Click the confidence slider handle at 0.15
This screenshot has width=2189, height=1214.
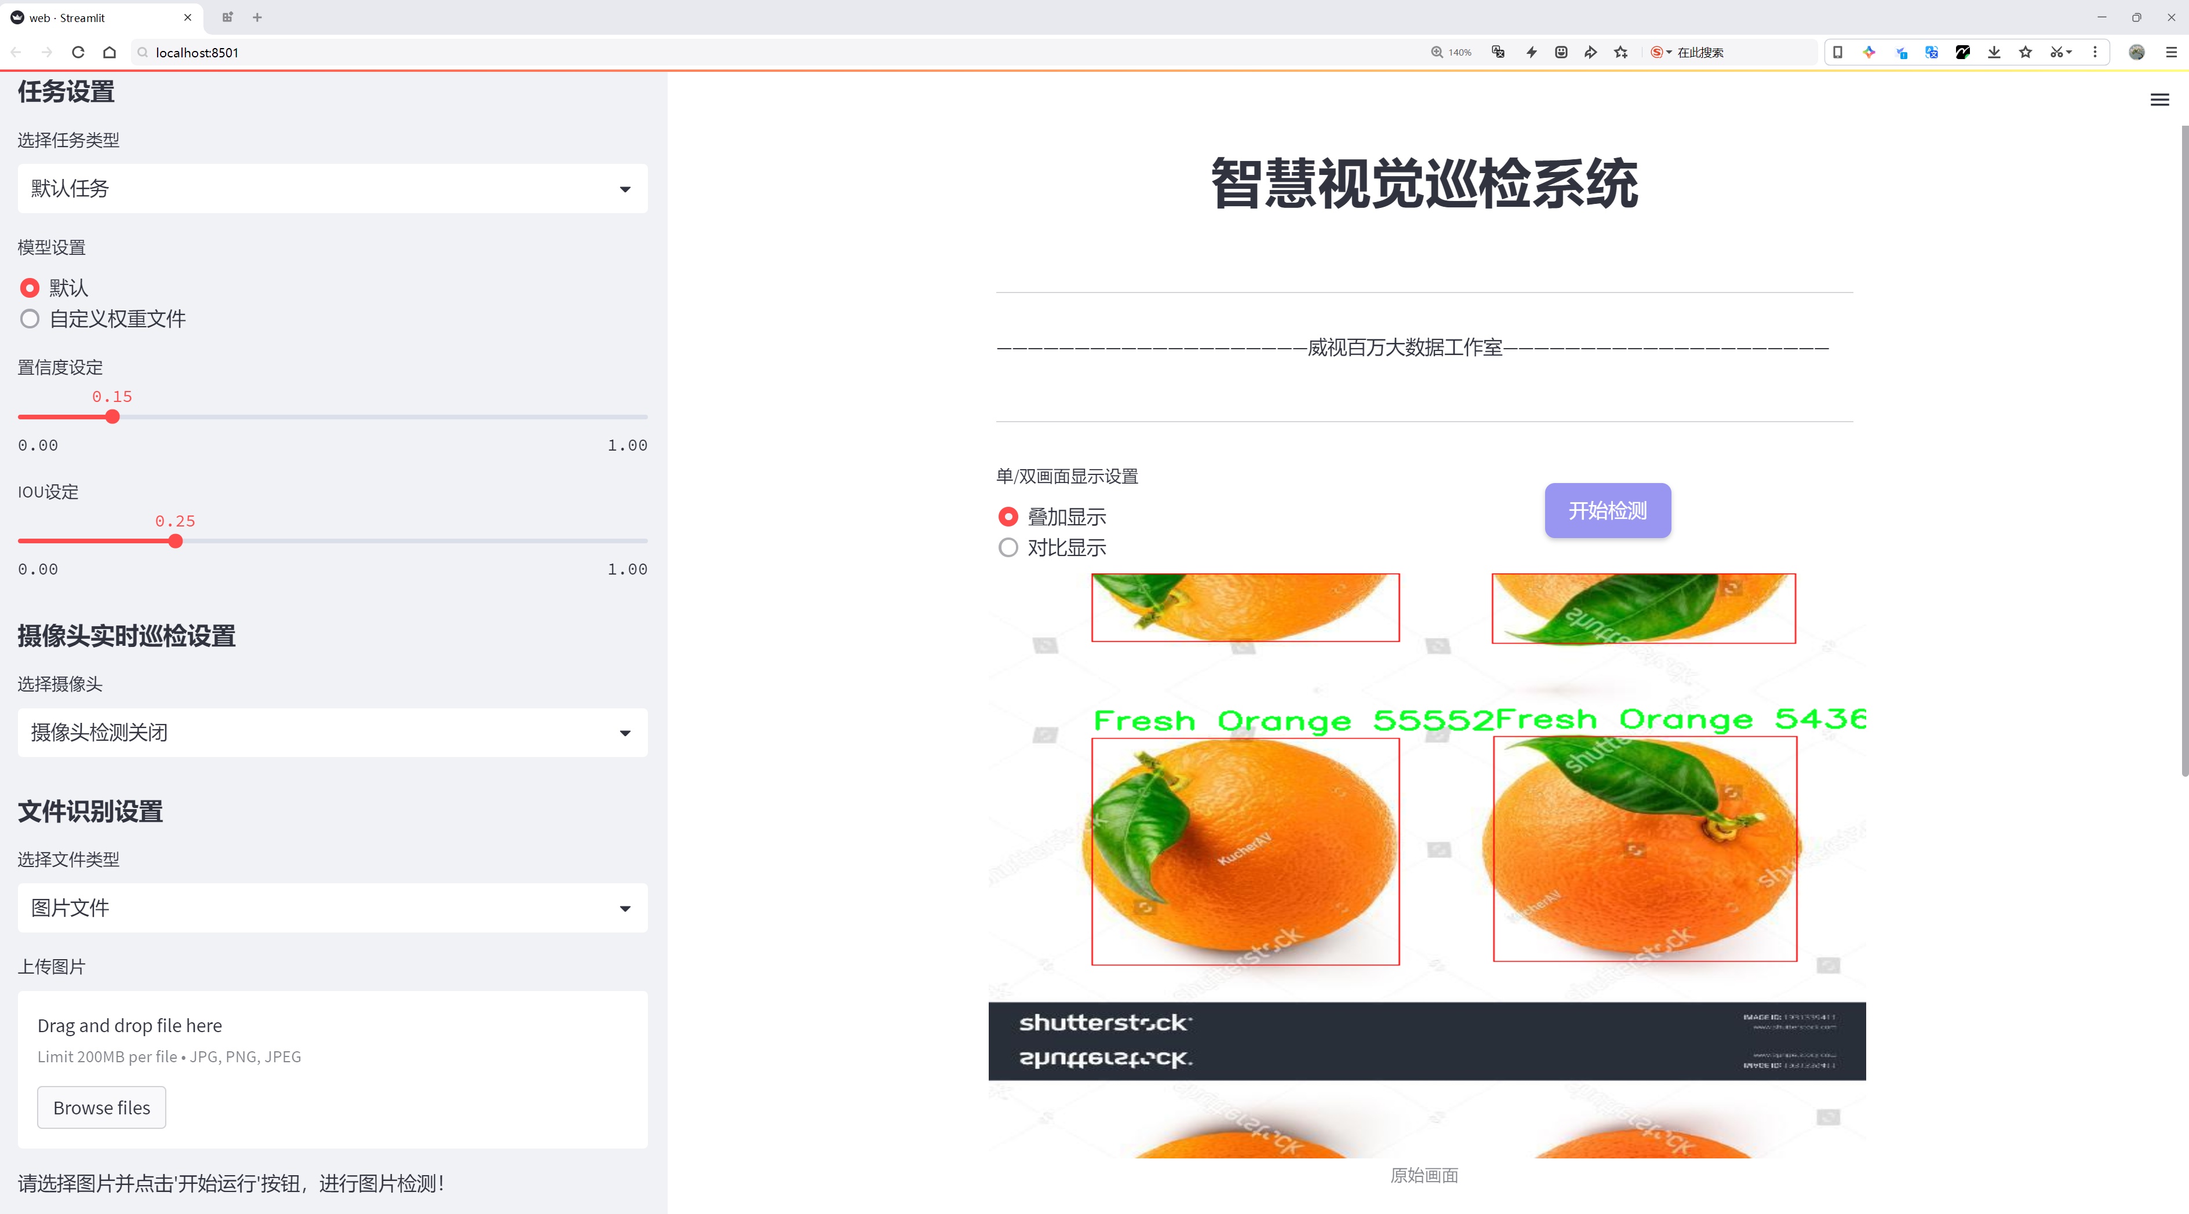(x=112, y=417)
